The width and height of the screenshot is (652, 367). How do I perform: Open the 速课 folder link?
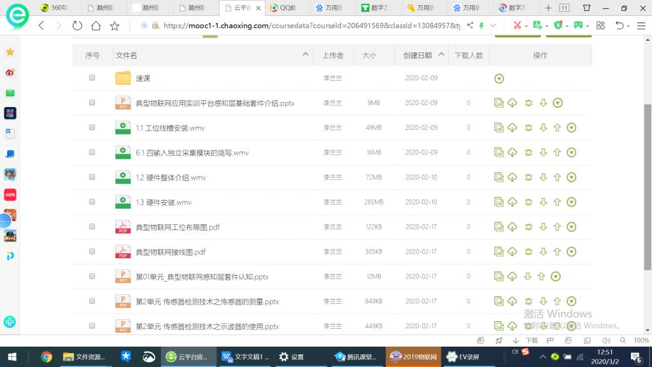tap(143, 78)
